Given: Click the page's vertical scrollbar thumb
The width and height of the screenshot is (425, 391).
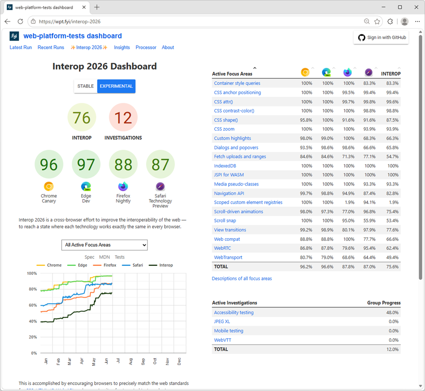Looking at the screenshot, I should point(420,157).
